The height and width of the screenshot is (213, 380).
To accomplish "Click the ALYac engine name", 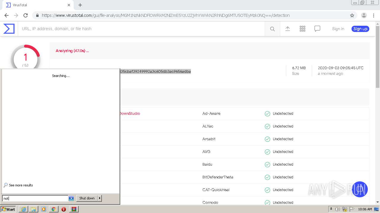I will 208,126.
